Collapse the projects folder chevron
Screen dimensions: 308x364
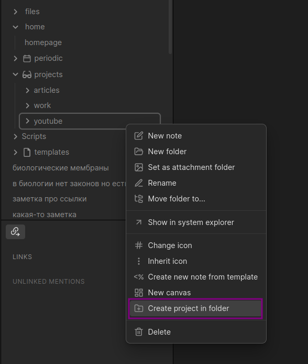point(16,74)
